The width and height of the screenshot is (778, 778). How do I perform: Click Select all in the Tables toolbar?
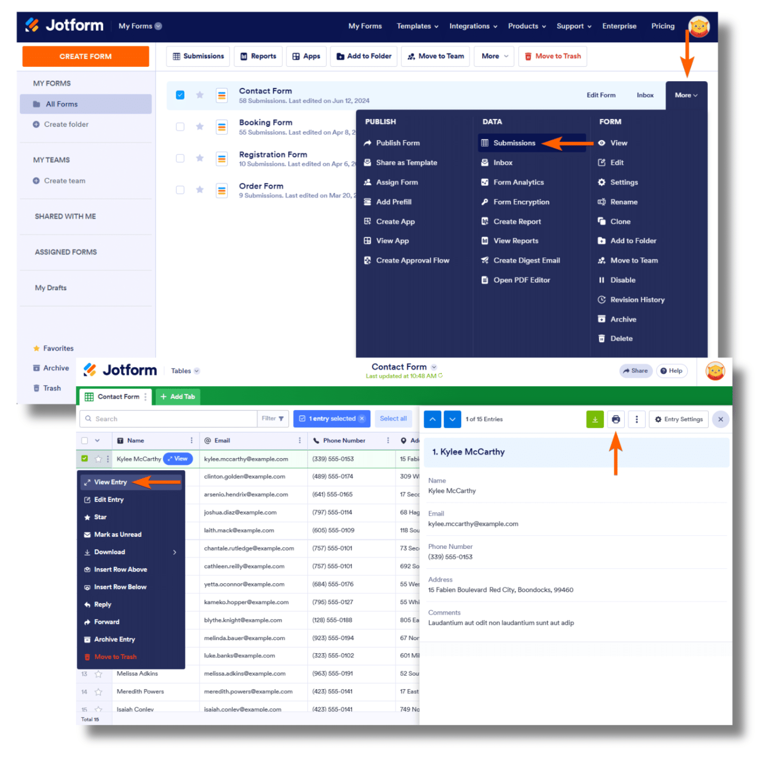pos(393,419)
